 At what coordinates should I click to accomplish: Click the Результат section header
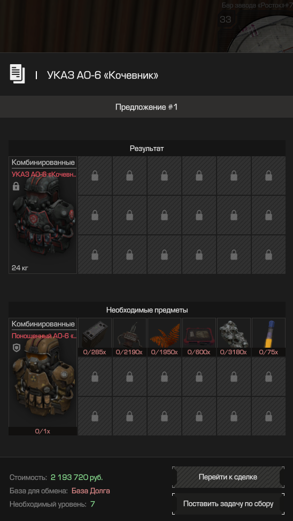pos(147,148)
